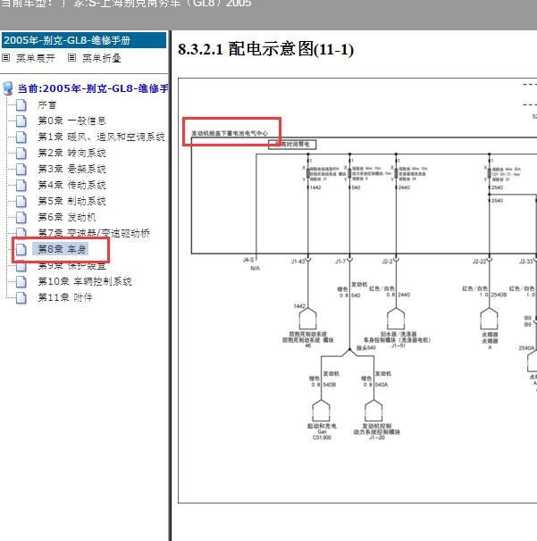Click the heading 8.3.2.1 配电示意图(11-1)

click(x=266, y=49)
